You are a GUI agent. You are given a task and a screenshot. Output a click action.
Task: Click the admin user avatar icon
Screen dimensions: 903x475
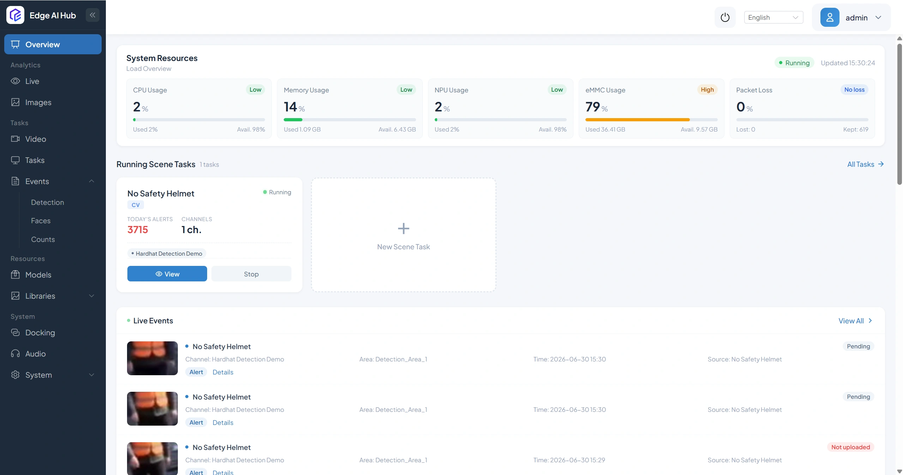[830, 17]
